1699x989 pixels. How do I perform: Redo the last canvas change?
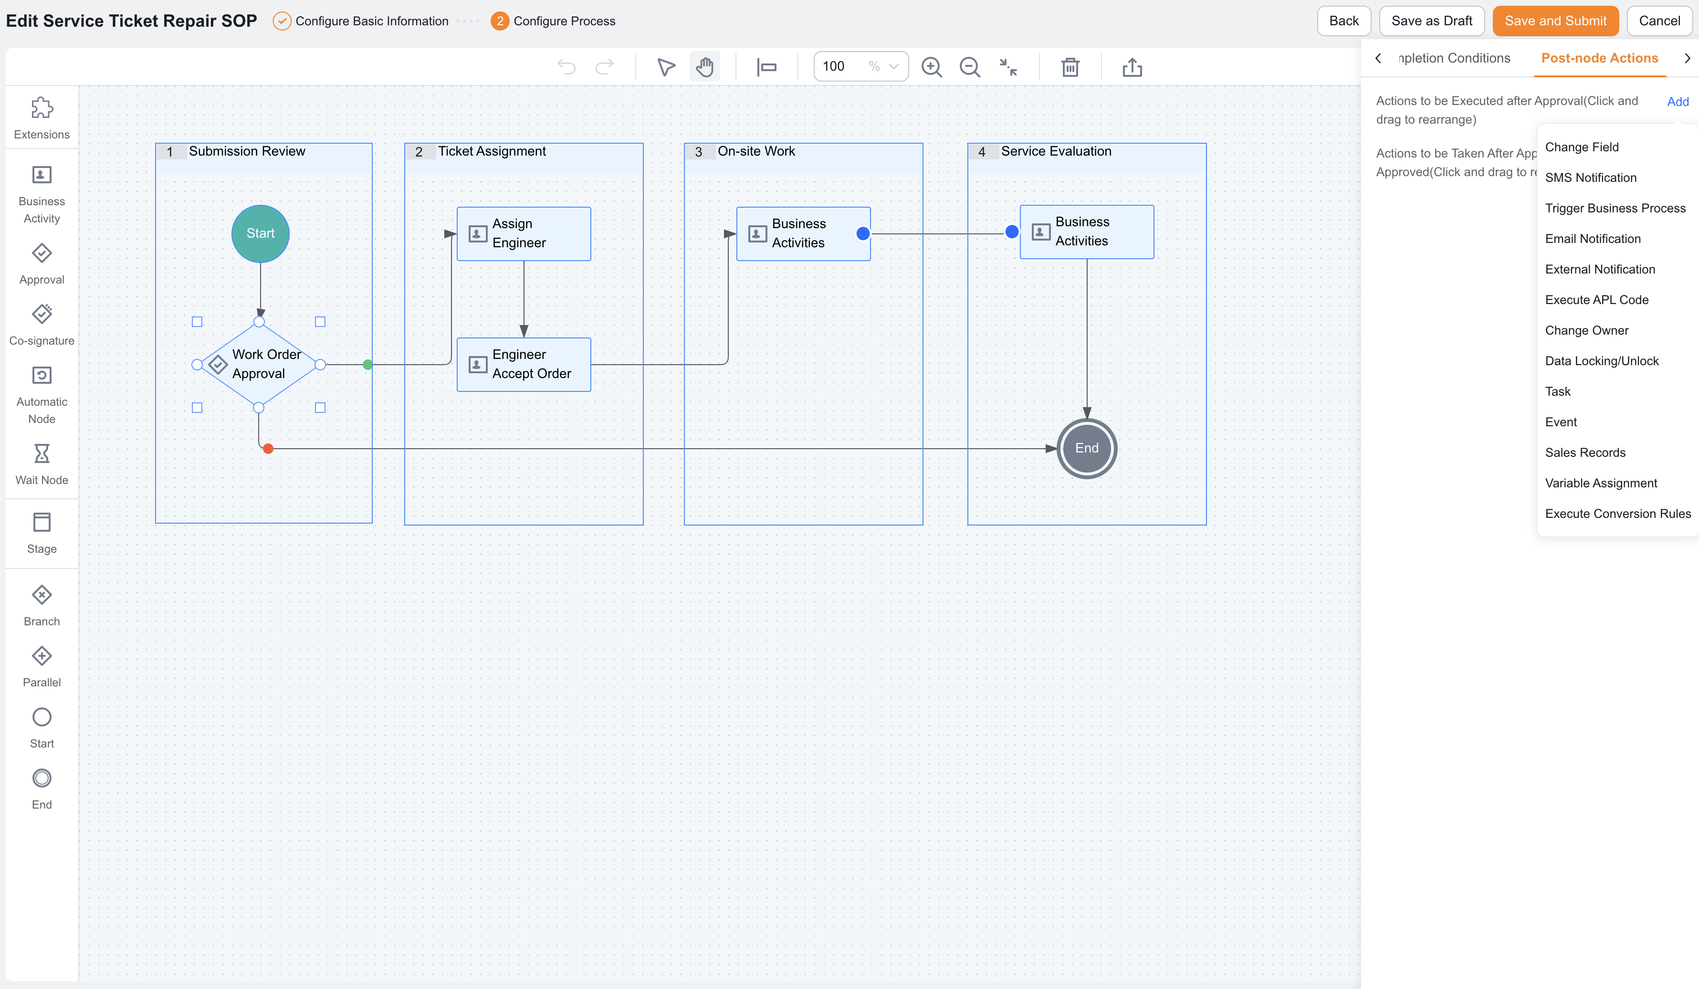605,67
